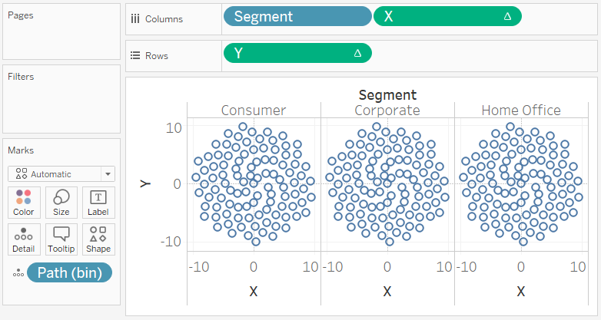Screen dimensions: 601x320
Task: Click the delta symbol on the Y pill
Action: 357,53
